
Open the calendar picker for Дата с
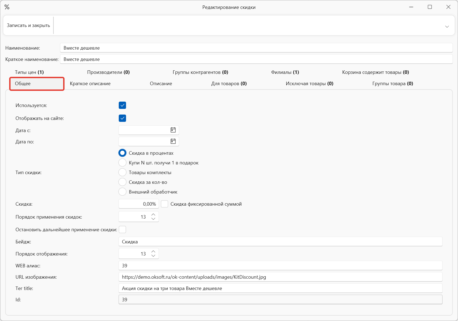173,130
